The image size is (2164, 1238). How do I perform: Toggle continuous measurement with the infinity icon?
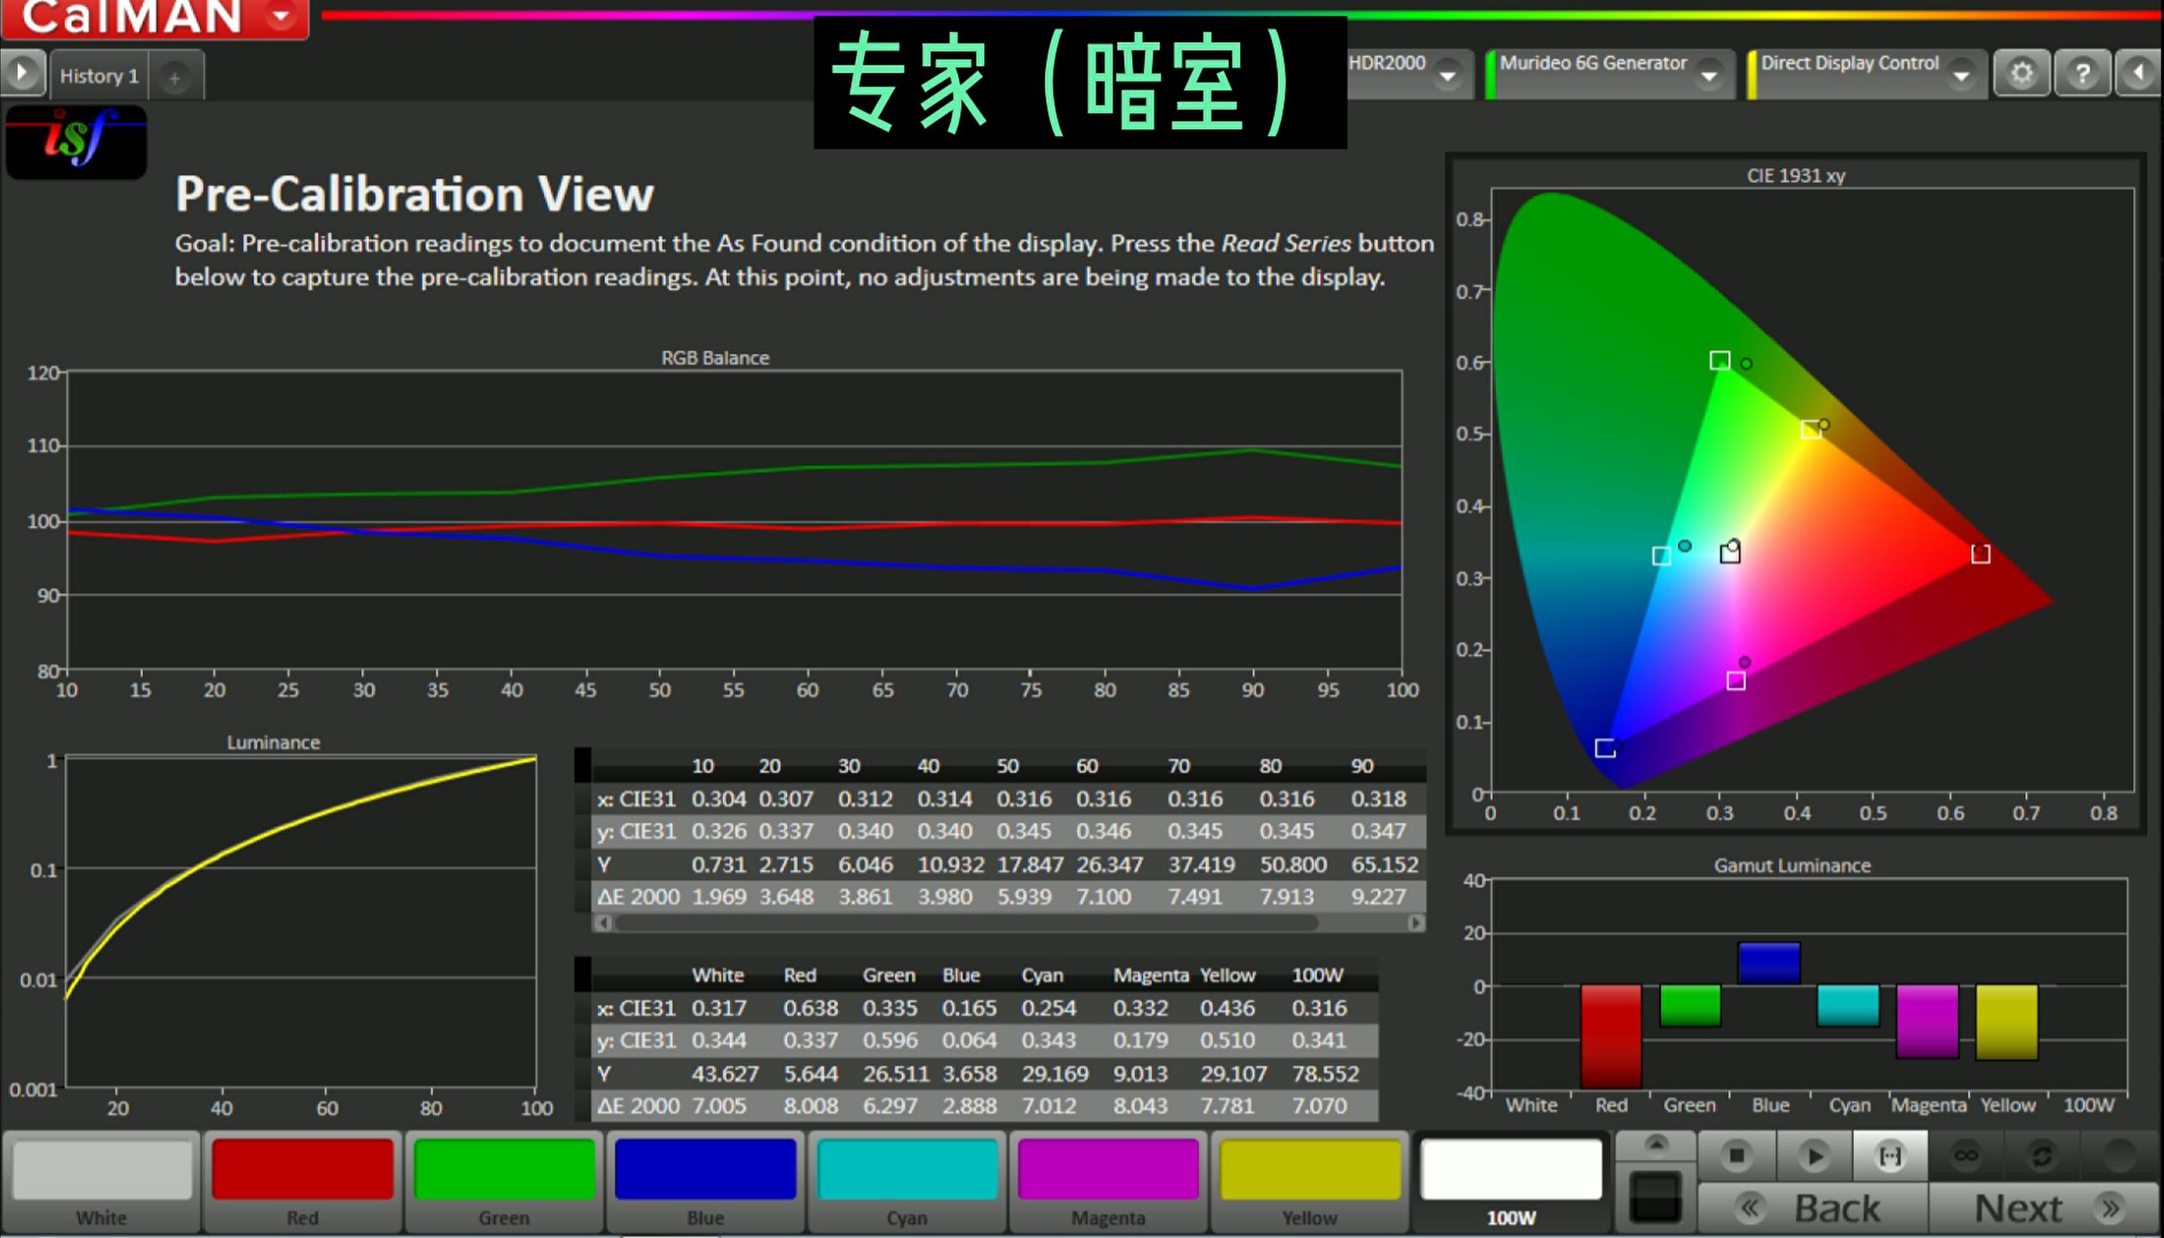[1967, 1156]
